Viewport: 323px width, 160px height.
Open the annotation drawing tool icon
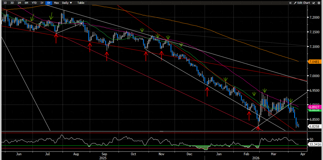[314, 3]
